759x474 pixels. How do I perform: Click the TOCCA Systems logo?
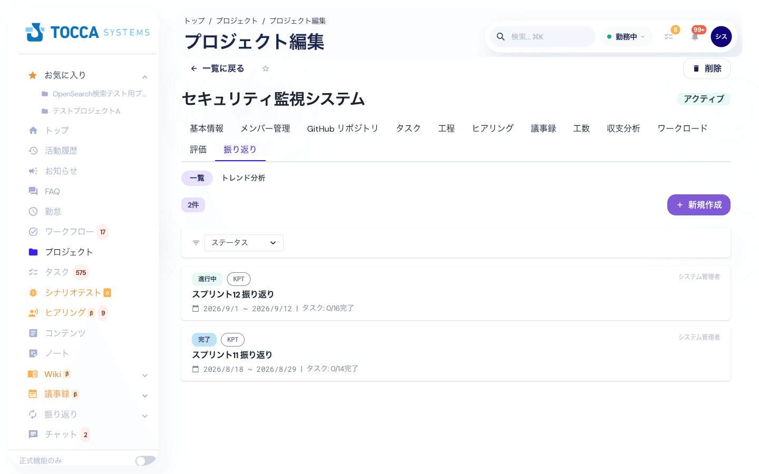point(87,32)
